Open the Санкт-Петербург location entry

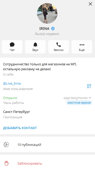[x=17, y=112]
